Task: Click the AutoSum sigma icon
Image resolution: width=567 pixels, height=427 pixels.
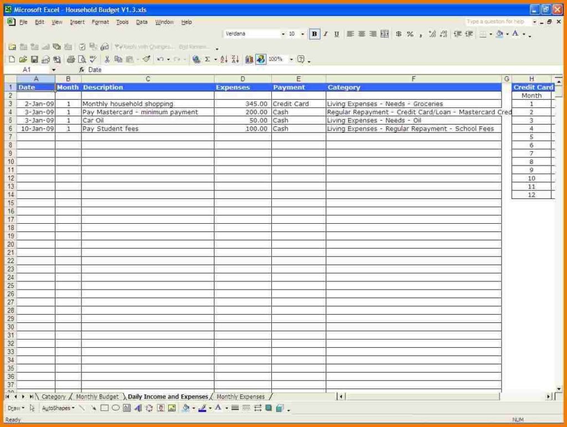Action: 208,59
